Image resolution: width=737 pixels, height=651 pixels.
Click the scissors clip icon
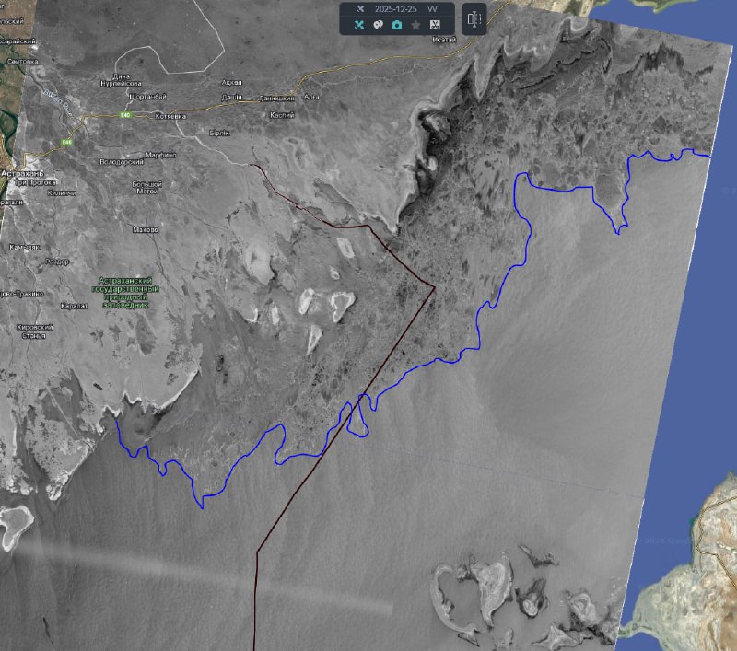pos(435,26)
